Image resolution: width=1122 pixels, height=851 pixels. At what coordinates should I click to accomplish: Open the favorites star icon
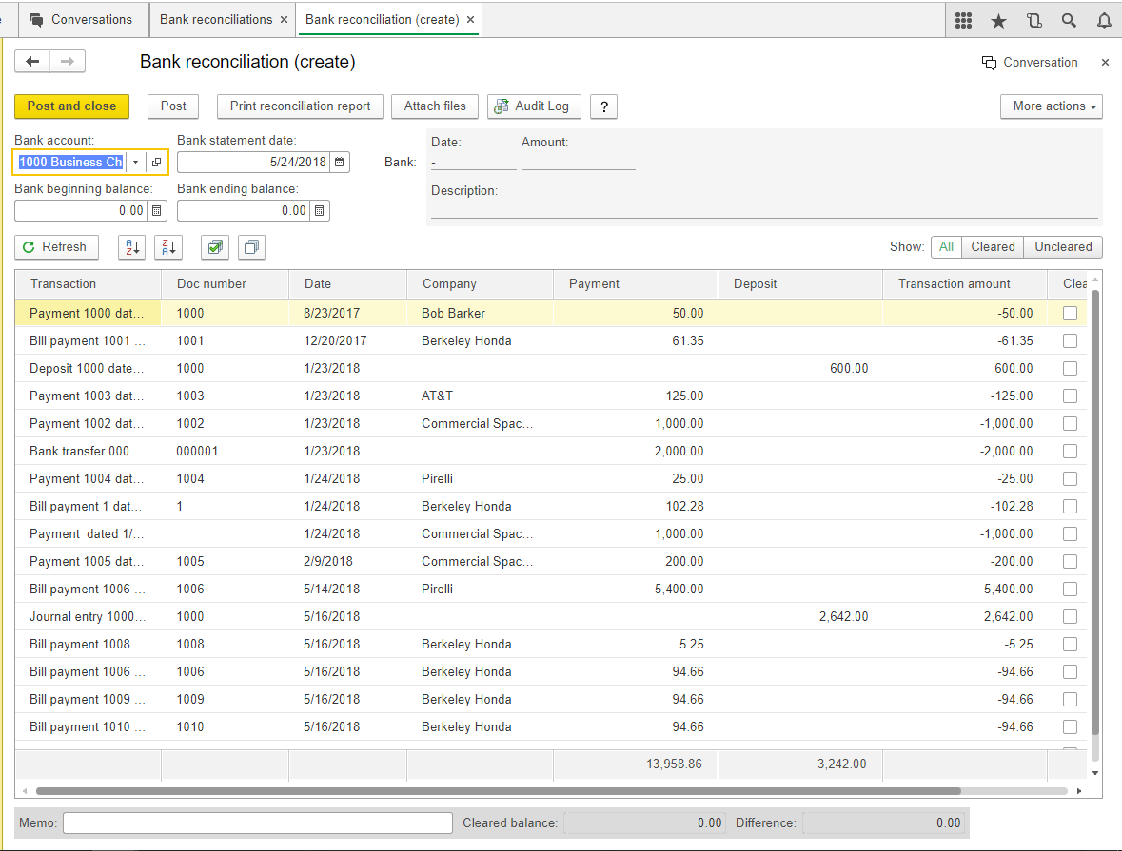click(998, 20)
